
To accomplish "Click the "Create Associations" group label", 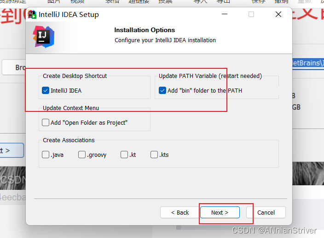I will (x=69, y=140).
